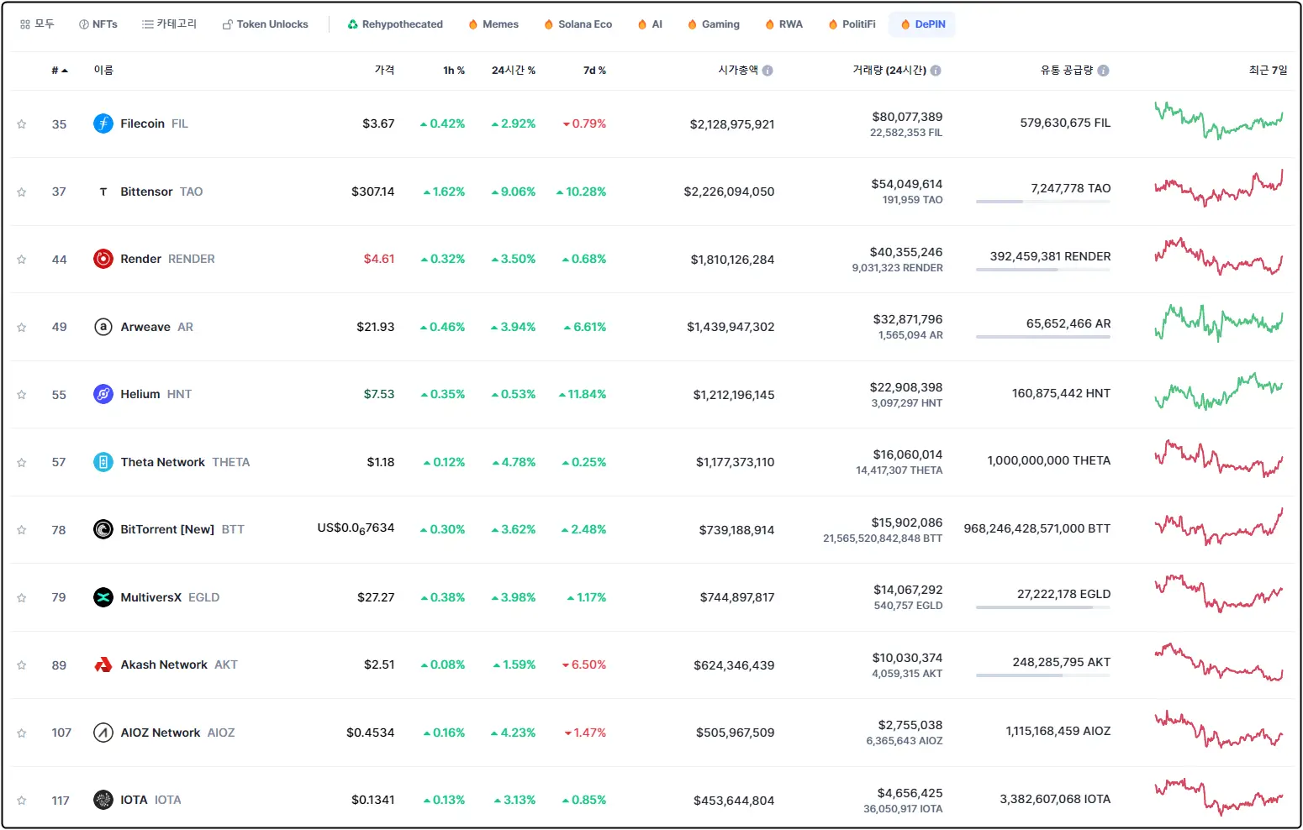Select the DePIN category filter
Image resolution: width=1303 pixels, height=830 pixels.
pos(923,24)
